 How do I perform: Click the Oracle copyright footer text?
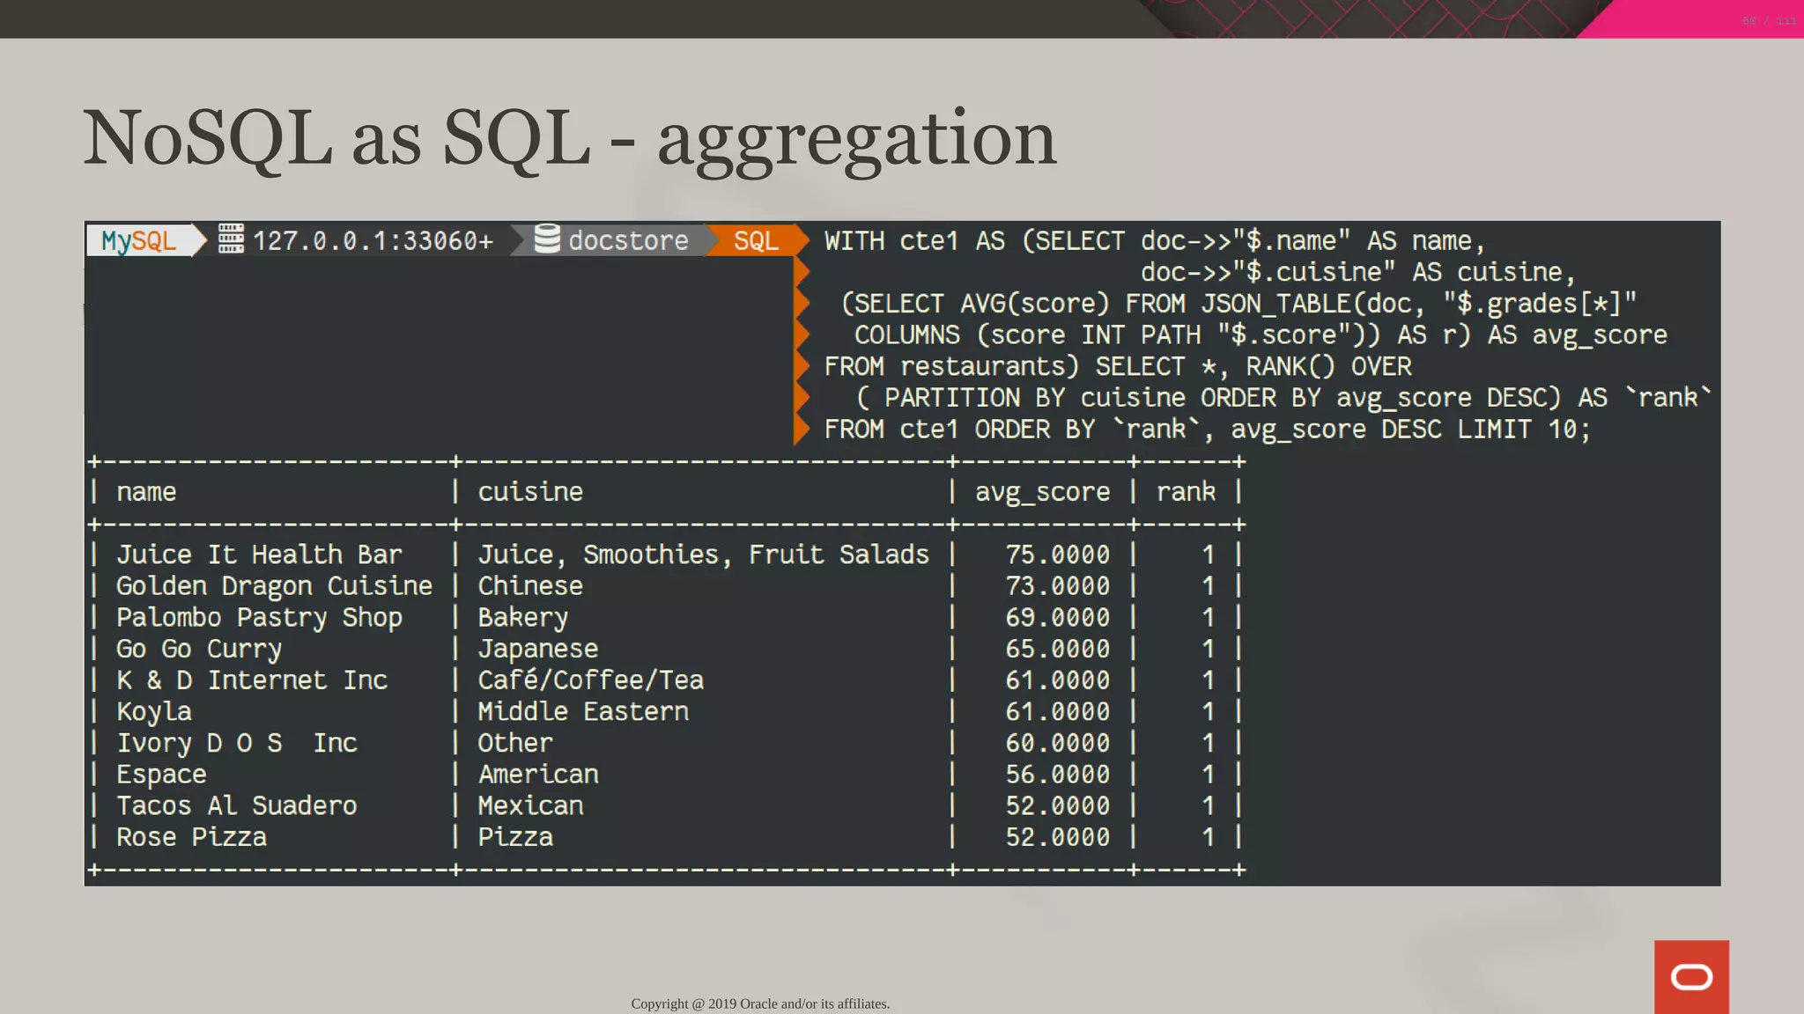coord(760,1003)
